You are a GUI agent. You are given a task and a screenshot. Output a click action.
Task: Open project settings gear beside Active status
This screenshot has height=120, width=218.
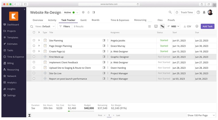[83, 12]
